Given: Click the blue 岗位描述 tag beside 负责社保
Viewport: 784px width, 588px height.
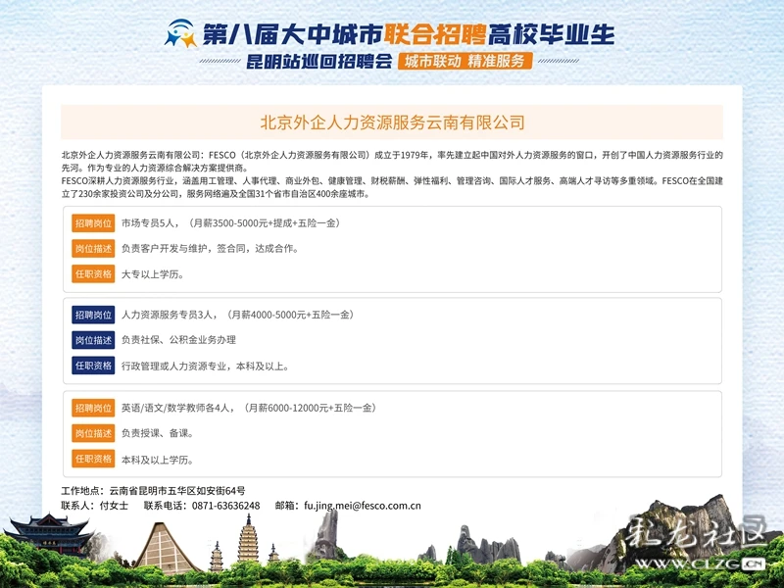Looking at the screenshot, I should [x=93, y=340].
